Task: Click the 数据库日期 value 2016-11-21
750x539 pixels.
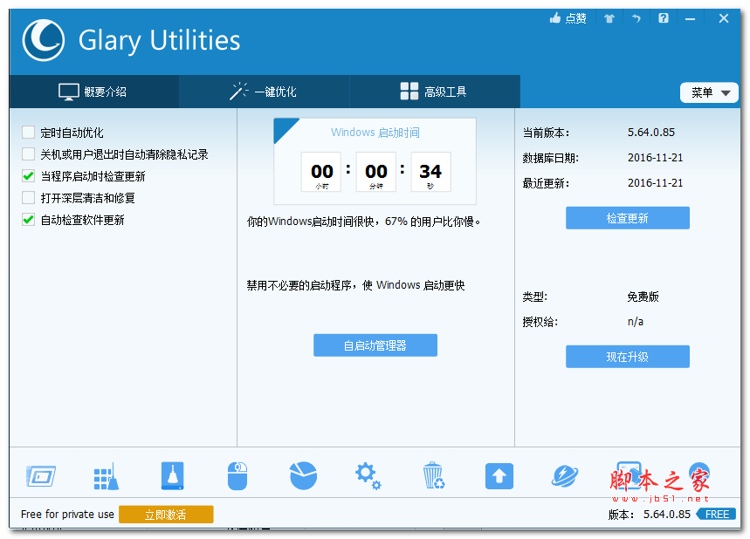Action: point(655,158)
